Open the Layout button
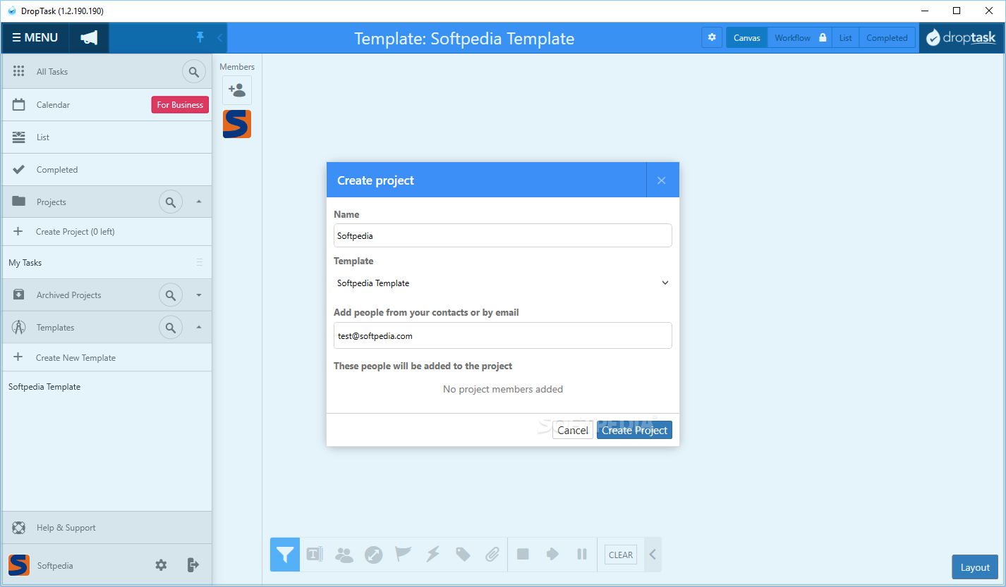 point(976,567)
